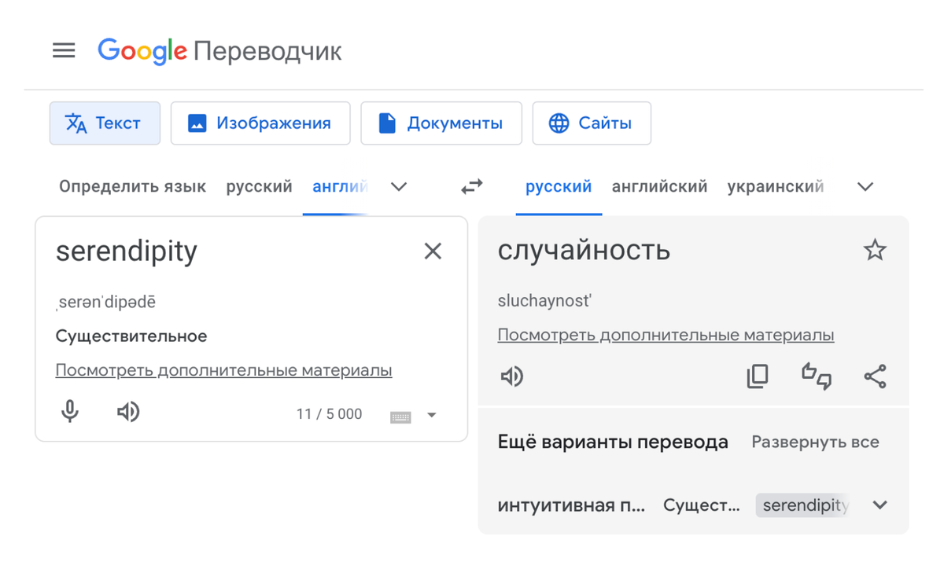The width and height of the screenshot is (944, 580).
Task: Open input tools dropdown arrow
Action: tap(432, 415)
